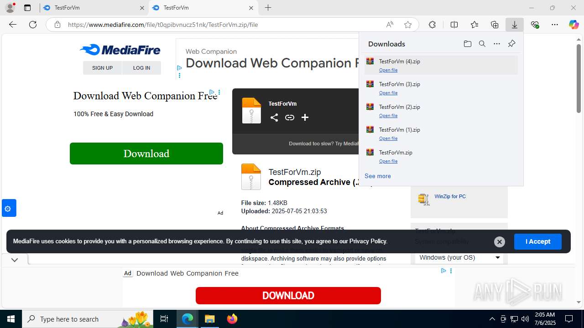The image size is (584, 328).
Task: Search downloads with magnifier icon
Action: coord(482,44)
